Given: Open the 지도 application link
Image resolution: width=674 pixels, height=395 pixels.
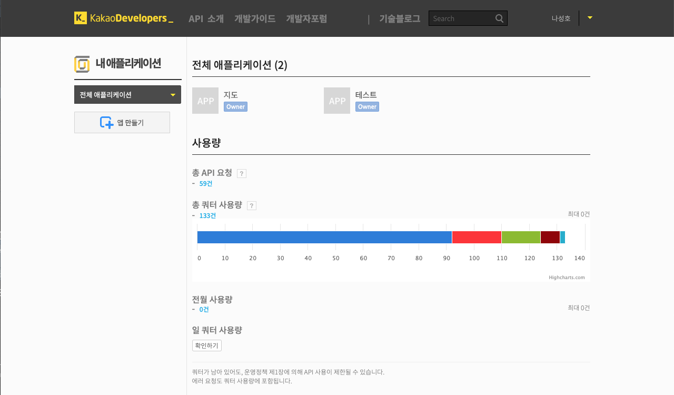Looking at the screenshot, I should pos(231,95).
